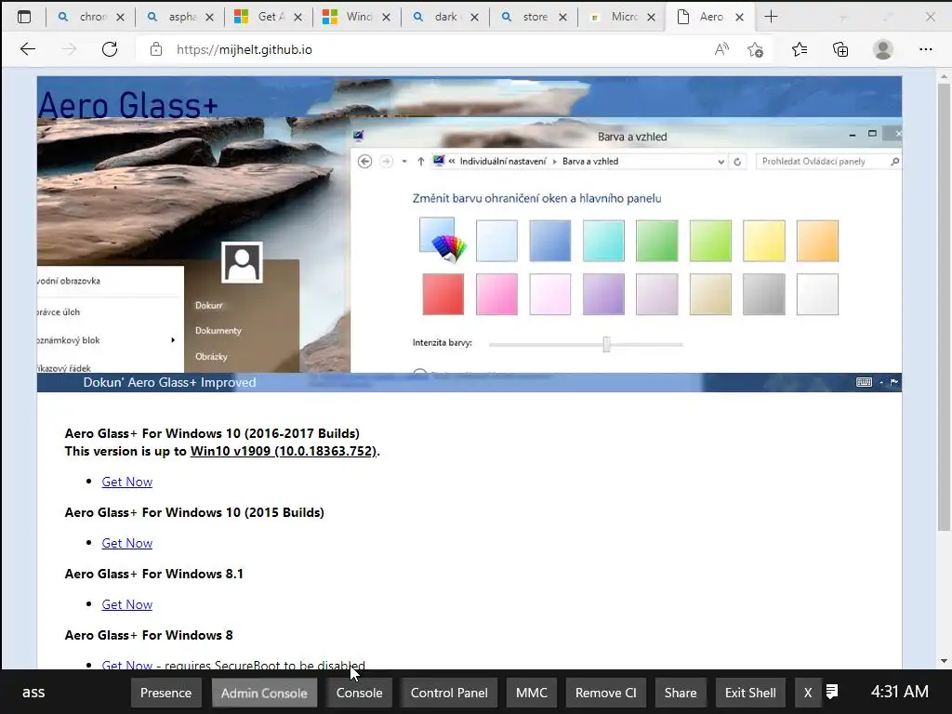The height and width of the screenshot is (714, 952).
Task: Close the 'dark' tab
Action: tap(475, 17)
